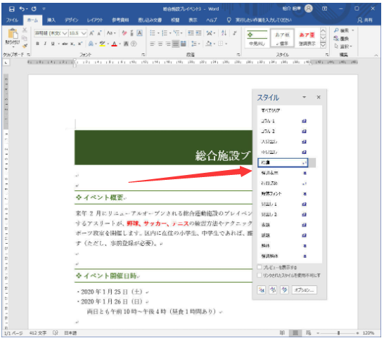
Task: Click the Center alignment icon
Action: pyautogui.click(x=160, y=44)
